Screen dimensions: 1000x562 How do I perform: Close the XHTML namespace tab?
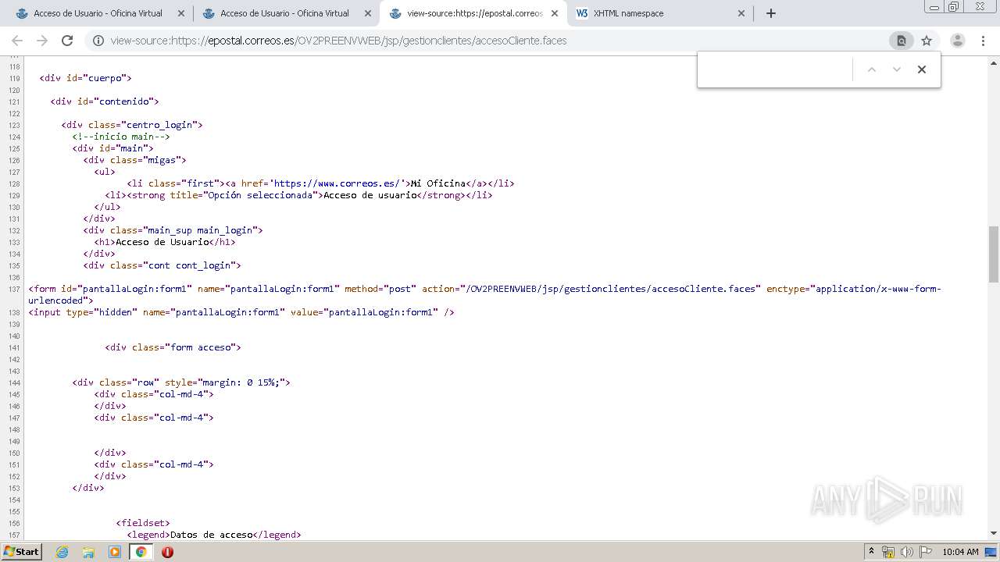click(x=741, y=13)
